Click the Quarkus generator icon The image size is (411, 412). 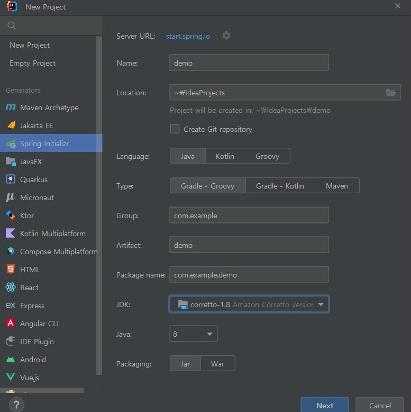11,180
